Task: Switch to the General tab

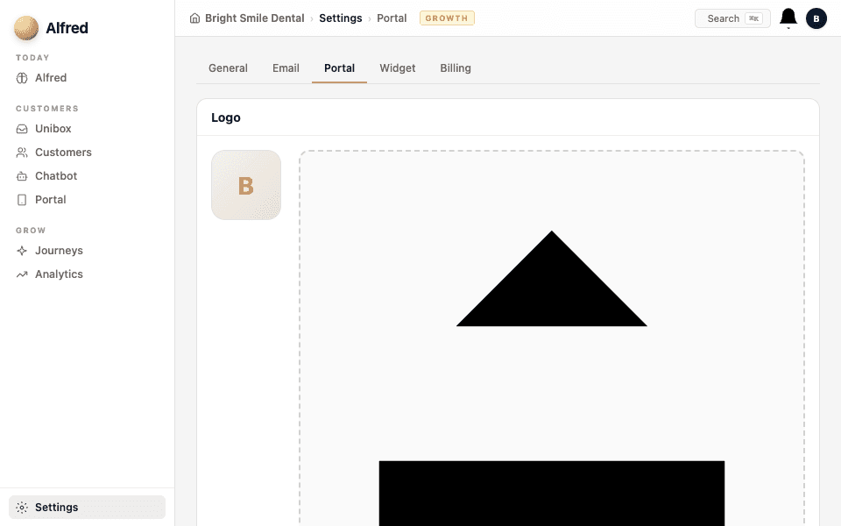Action: (228, 68)
